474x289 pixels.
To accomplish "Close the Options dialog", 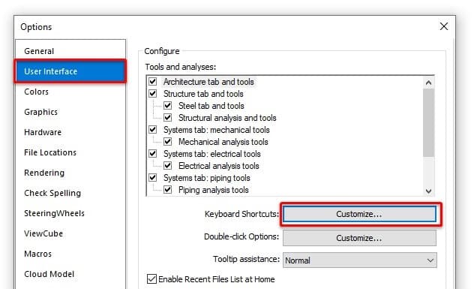I will tap(444, 26).
